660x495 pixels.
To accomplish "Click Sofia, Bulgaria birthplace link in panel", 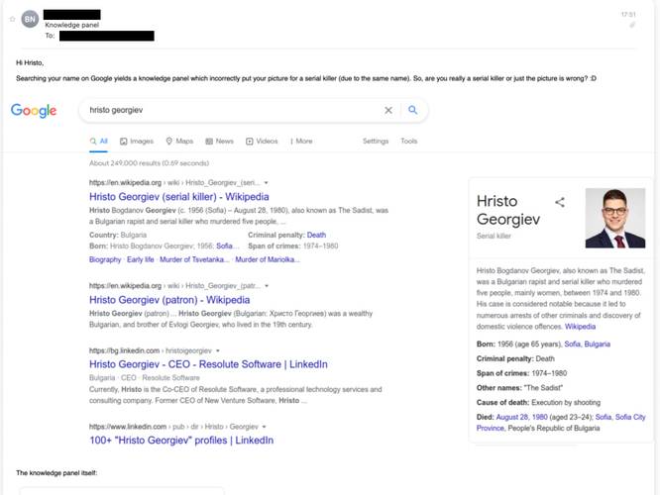I will (588, 344).
